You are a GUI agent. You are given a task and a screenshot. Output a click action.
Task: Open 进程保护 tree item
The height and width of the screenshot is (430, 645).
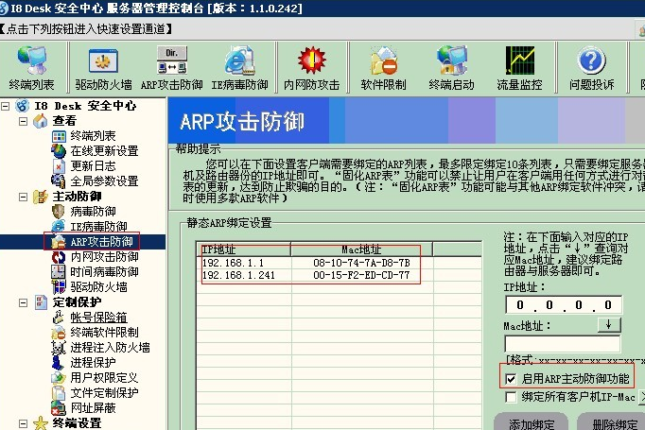[93, 363]
